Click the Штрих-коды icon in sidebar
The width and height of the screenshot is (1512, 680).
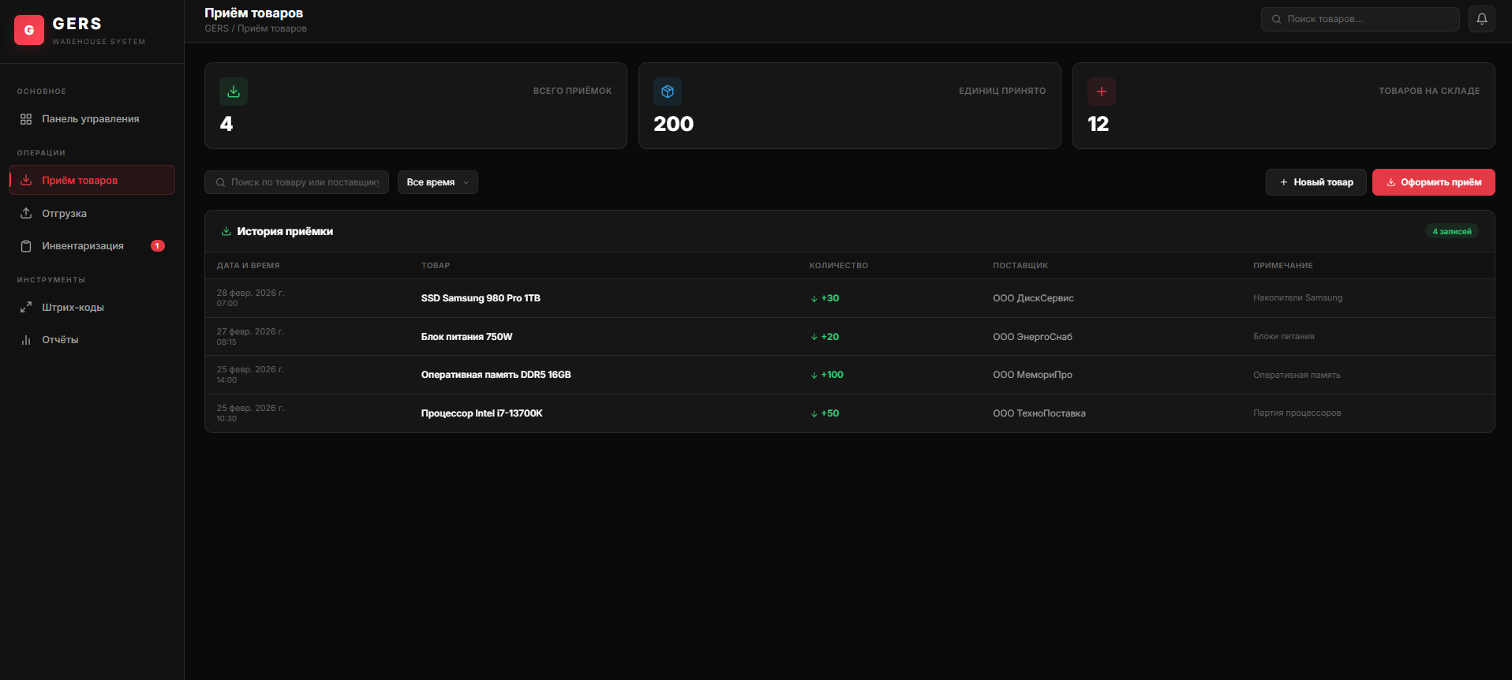[26, 307]
